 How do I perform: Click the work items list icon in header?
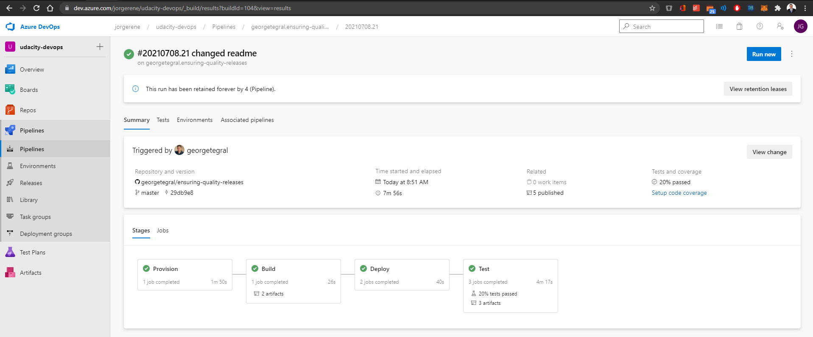coord(719,26)
